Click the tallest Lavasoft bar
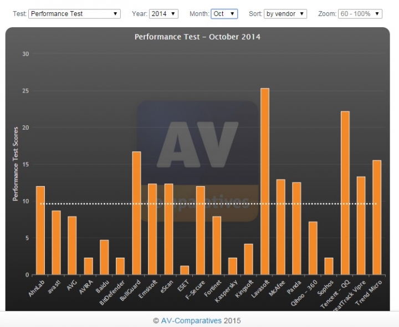 click(265, 181)
